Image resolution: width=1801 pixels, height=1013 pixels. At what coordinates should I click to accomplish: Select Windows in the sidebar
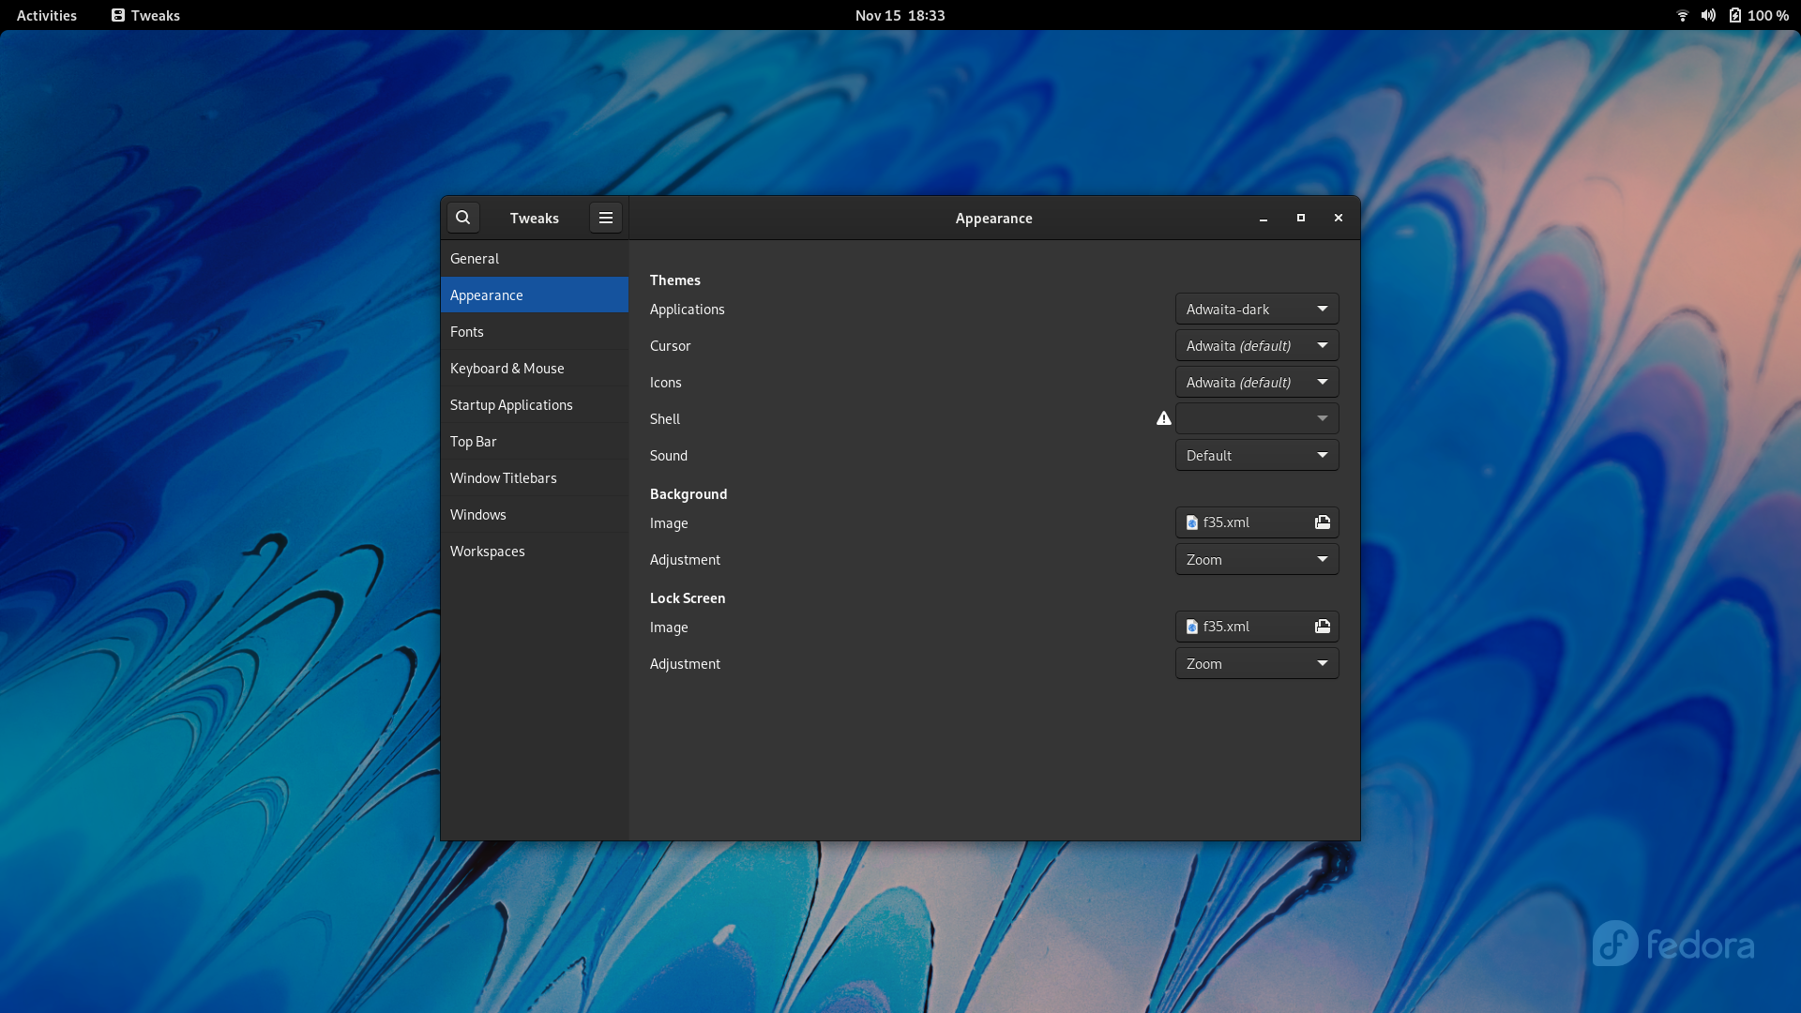coord(535,514)
